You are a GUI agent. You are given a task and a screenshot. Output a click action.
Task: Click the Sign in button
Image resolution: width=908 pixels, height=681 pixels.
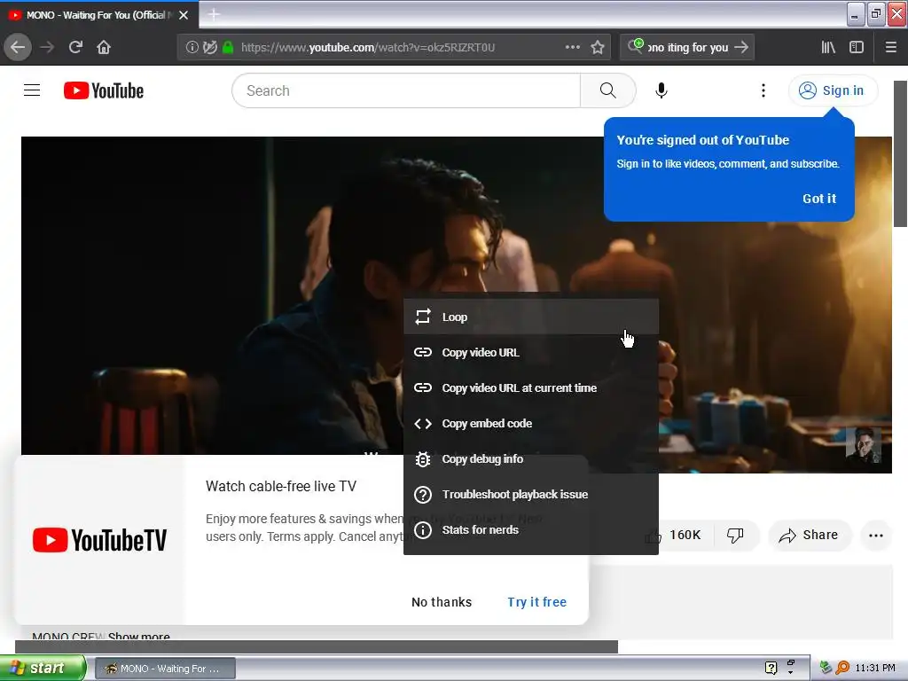pos(832,90)
